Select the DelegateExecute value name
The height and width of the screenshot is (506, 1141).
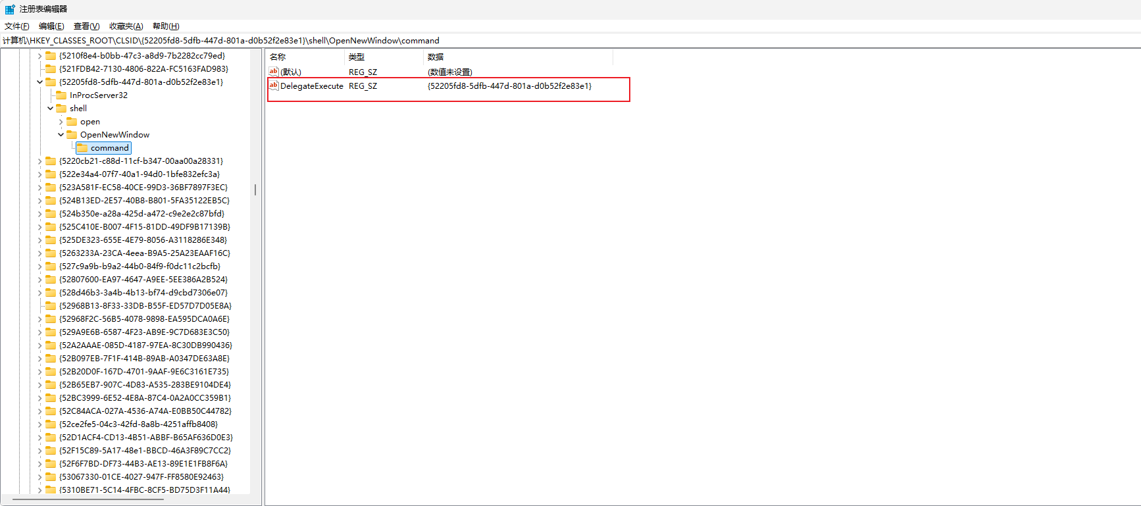(312, 86)
